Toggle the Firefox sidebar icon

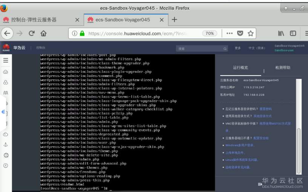click(x=293, y=33)
